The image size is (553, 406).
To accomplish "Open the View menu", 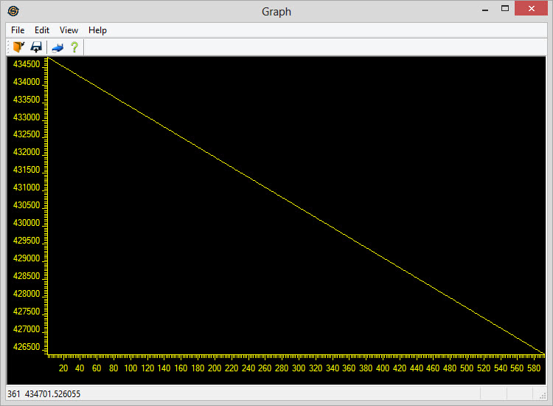I will [69, 30].
